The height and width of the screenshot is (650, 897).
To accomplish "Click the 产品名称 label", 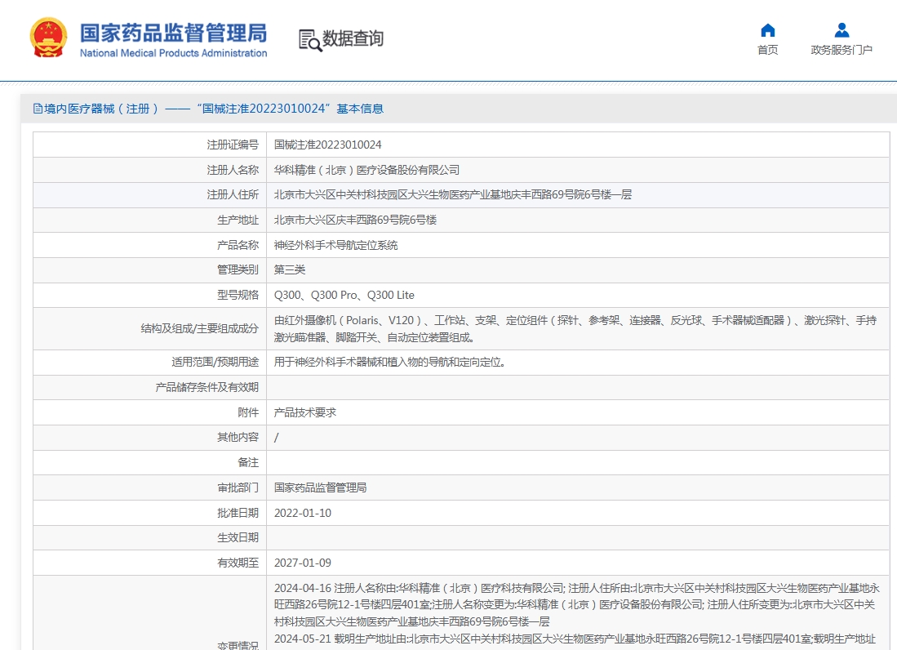I will (x=238, y=245).
